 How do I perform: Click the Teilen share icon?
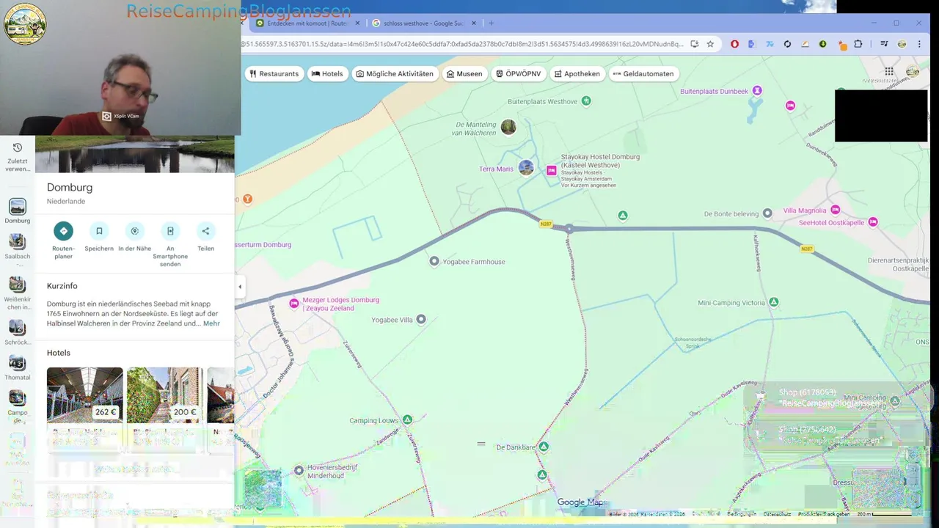pos(205,231)
